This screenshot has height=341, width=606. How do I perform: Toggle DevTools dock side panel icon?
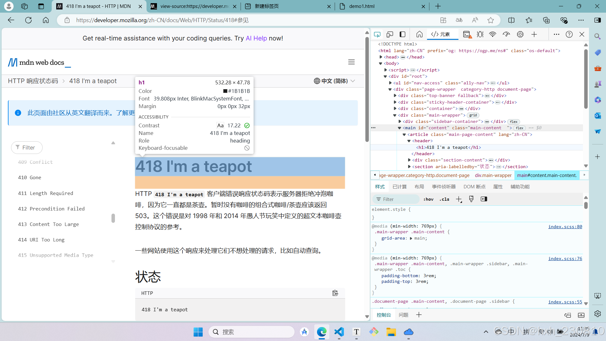coord(403,34)
